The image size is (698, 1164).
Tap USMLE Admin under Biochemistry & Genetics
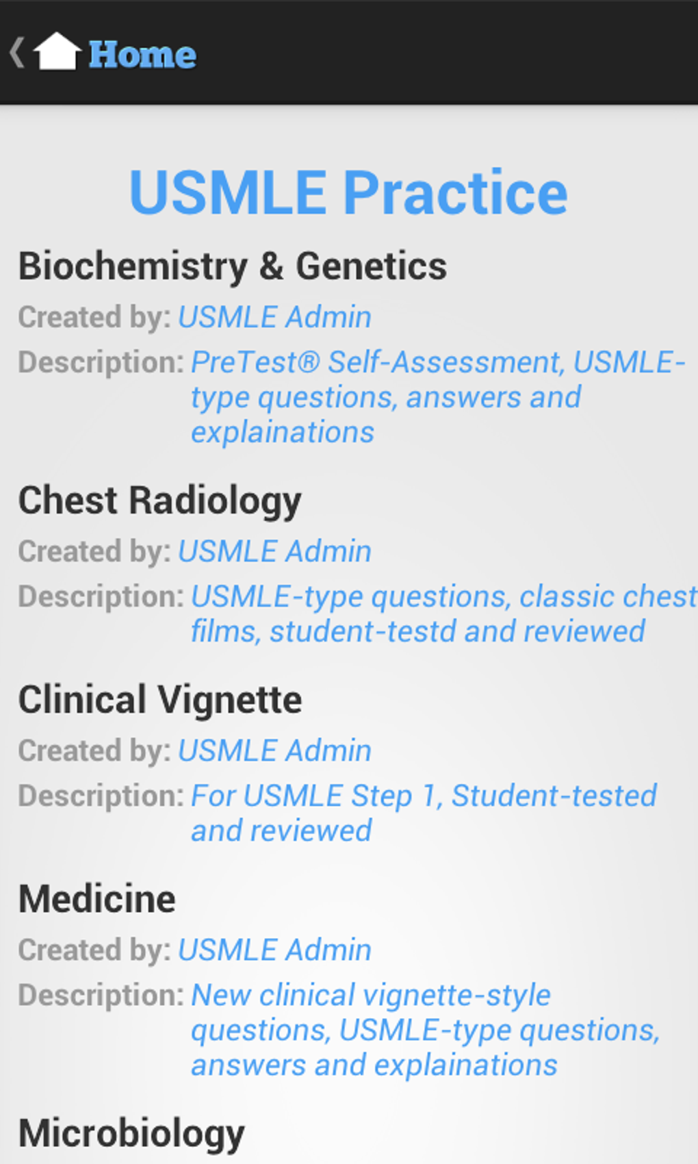coord(274,317)
